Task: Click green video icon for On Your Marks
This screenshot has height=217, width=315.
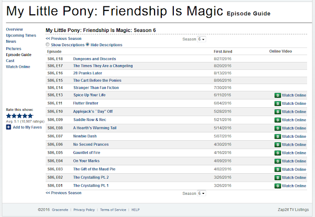Action: click(x=278, y=161)
